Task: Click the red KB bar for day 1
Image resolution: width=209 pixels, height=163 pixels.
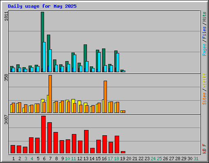Action: [x=13, y=149]
